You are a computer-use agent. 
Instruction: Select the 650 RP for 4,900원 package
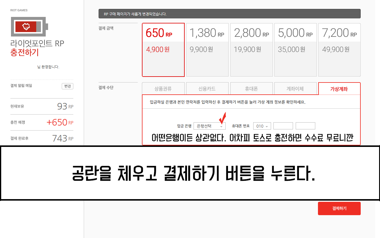163,50
